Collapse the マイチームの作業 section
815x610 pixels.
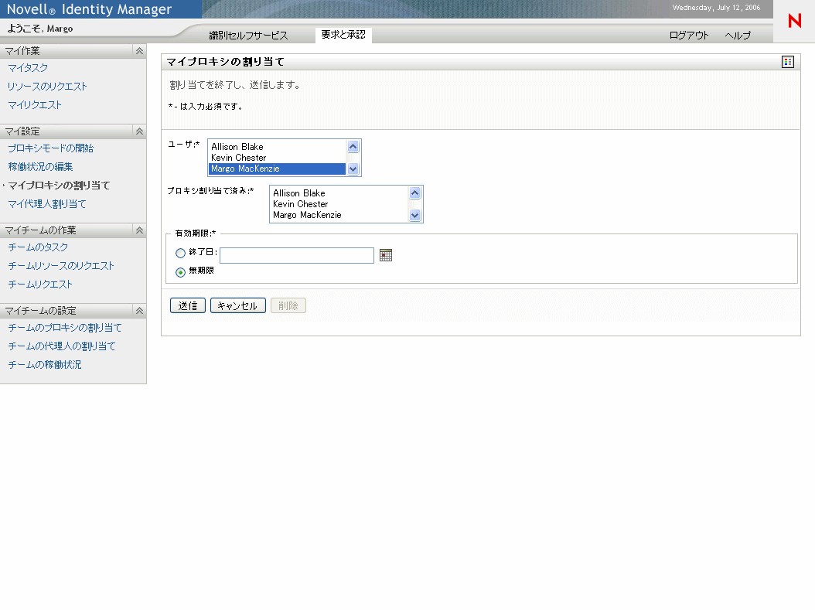click(139, 230)
